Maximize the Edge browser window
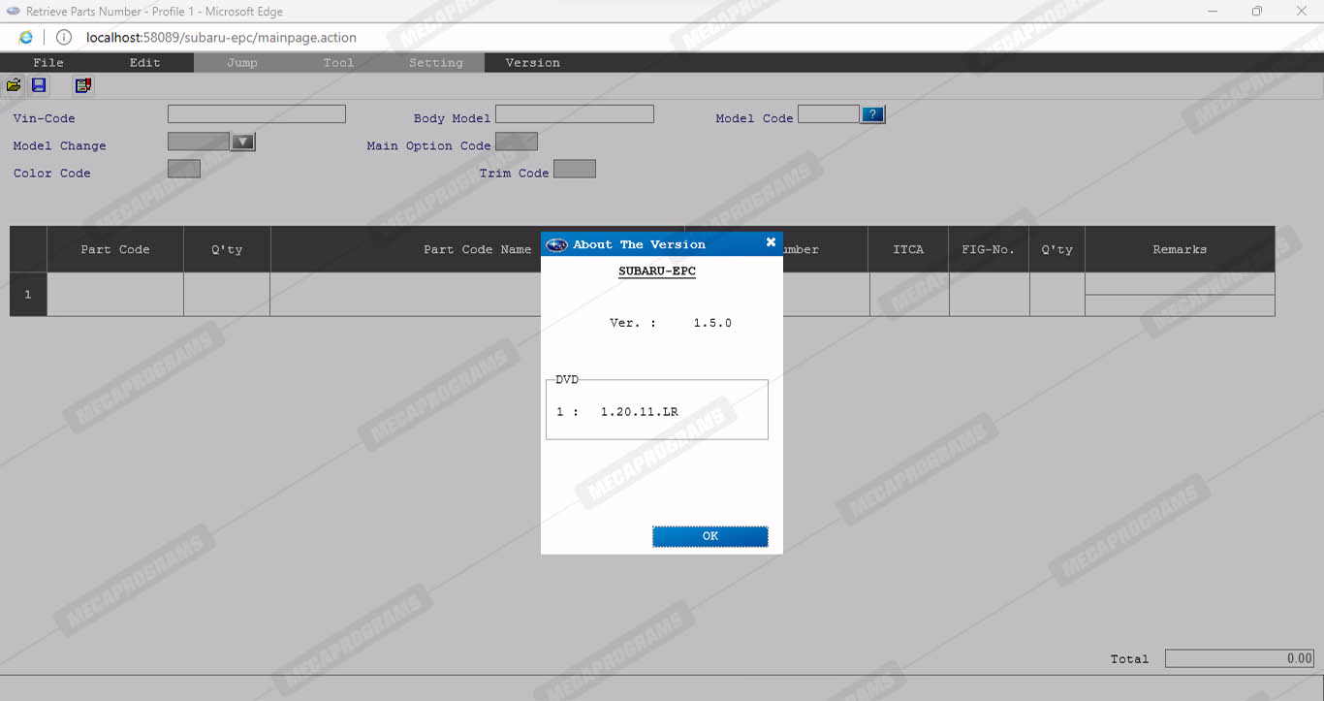1324x701 pixels. click(x=1257, y=11)
